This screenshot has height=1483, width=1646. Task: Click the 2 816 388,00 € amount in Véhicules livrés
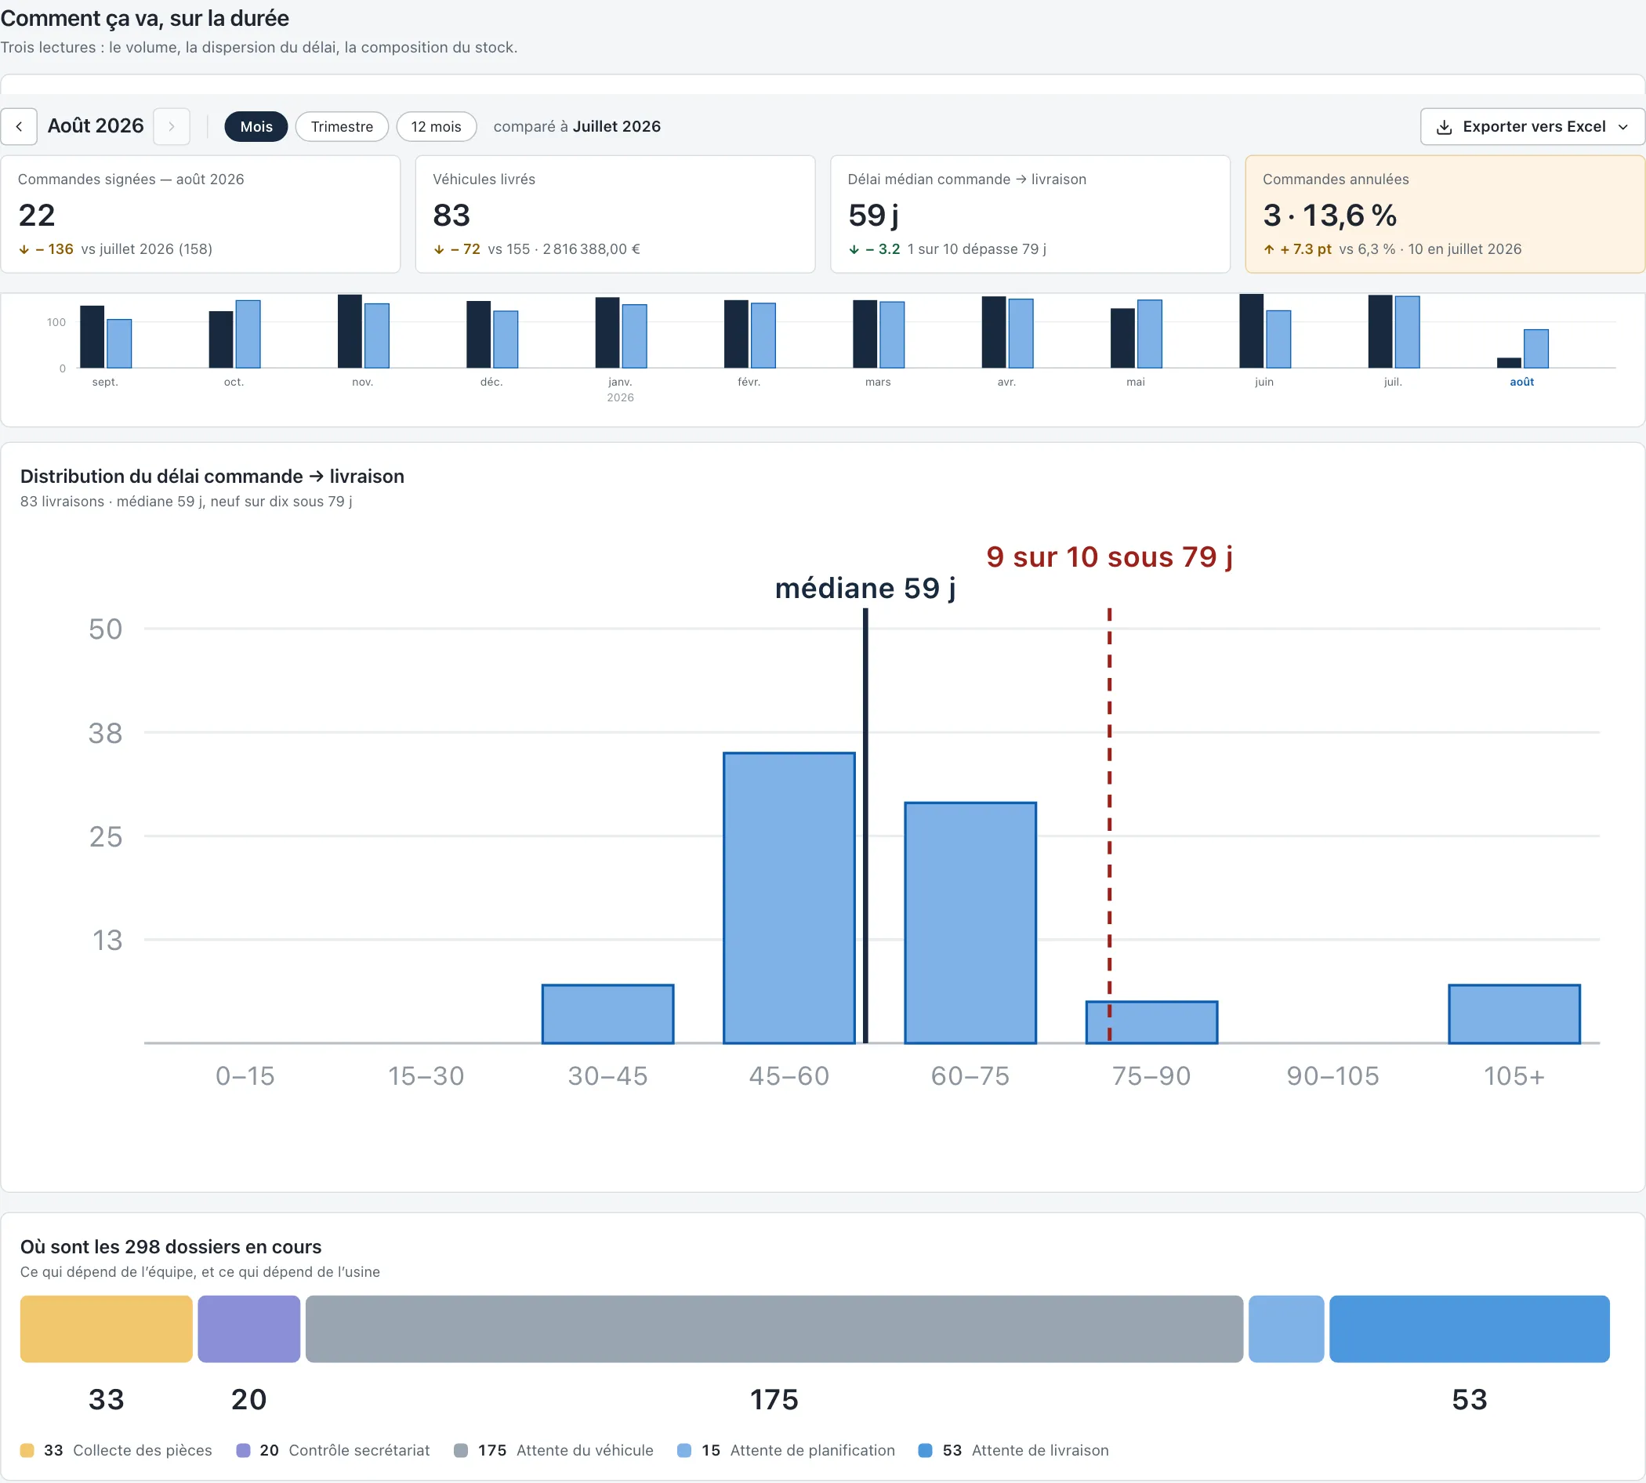(592, 249)
